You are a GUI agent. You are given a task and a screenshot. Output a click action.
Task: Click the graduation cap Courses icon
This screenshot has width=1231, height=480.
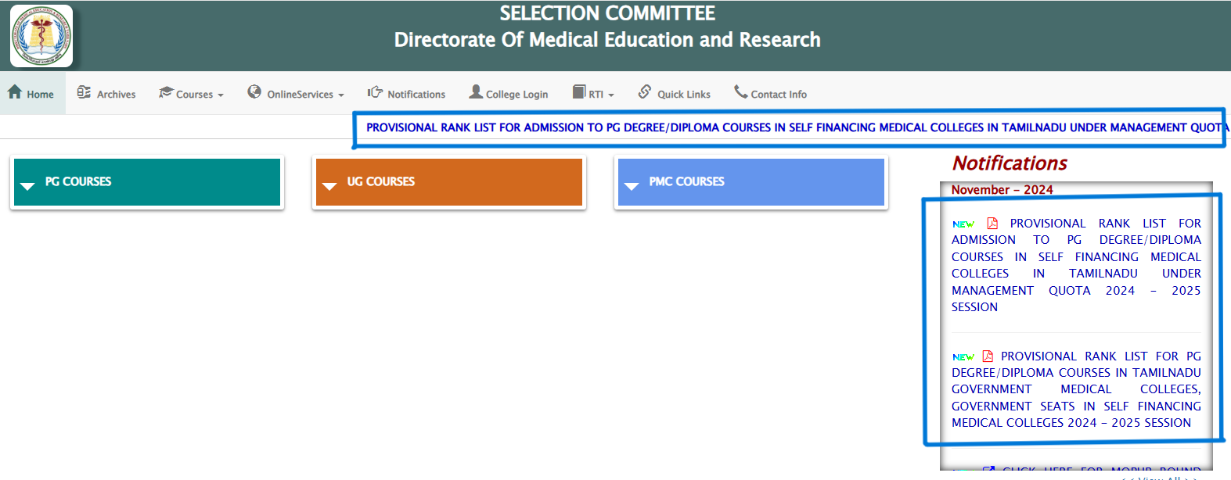point(165,92)
